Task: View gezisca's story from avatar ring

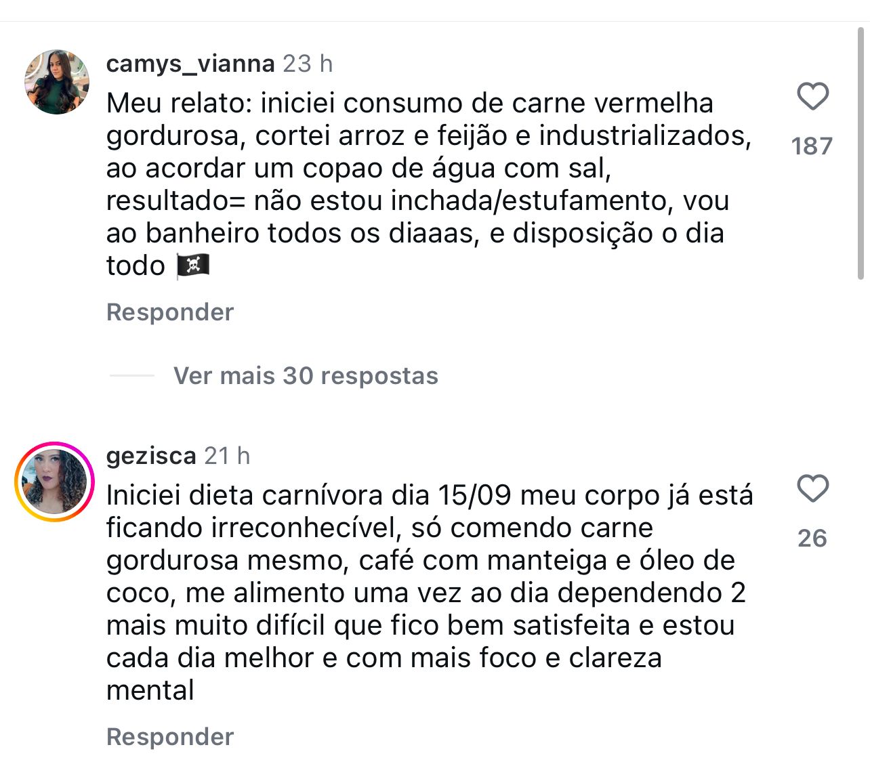Action: click(x=55, y=482)
